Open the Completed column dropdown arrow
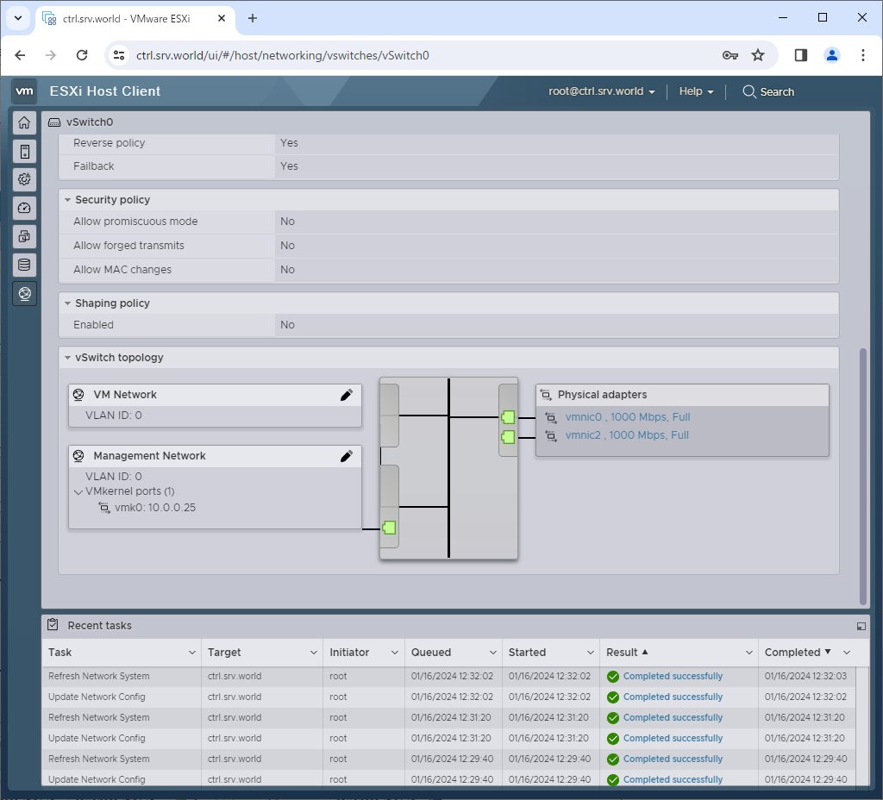 (x=847, y=653)
